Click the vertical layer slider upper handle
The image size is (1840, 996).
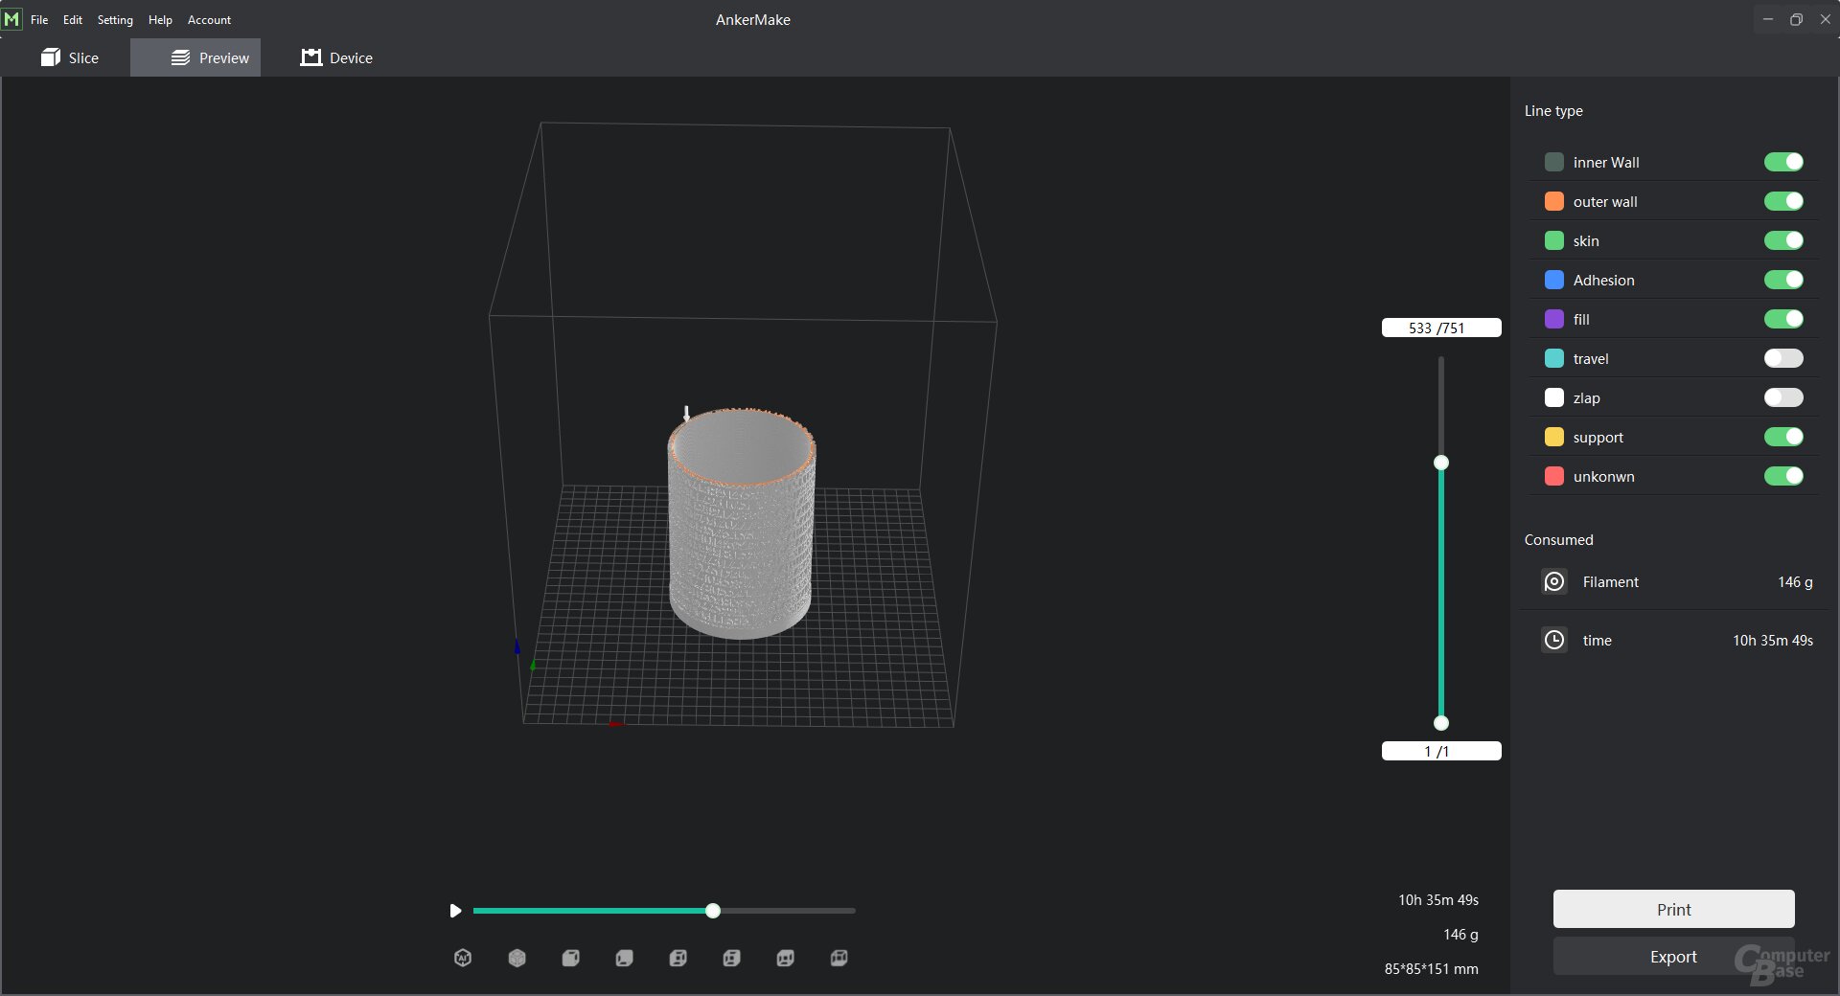pyautogui.click(x=1440, y=463)
